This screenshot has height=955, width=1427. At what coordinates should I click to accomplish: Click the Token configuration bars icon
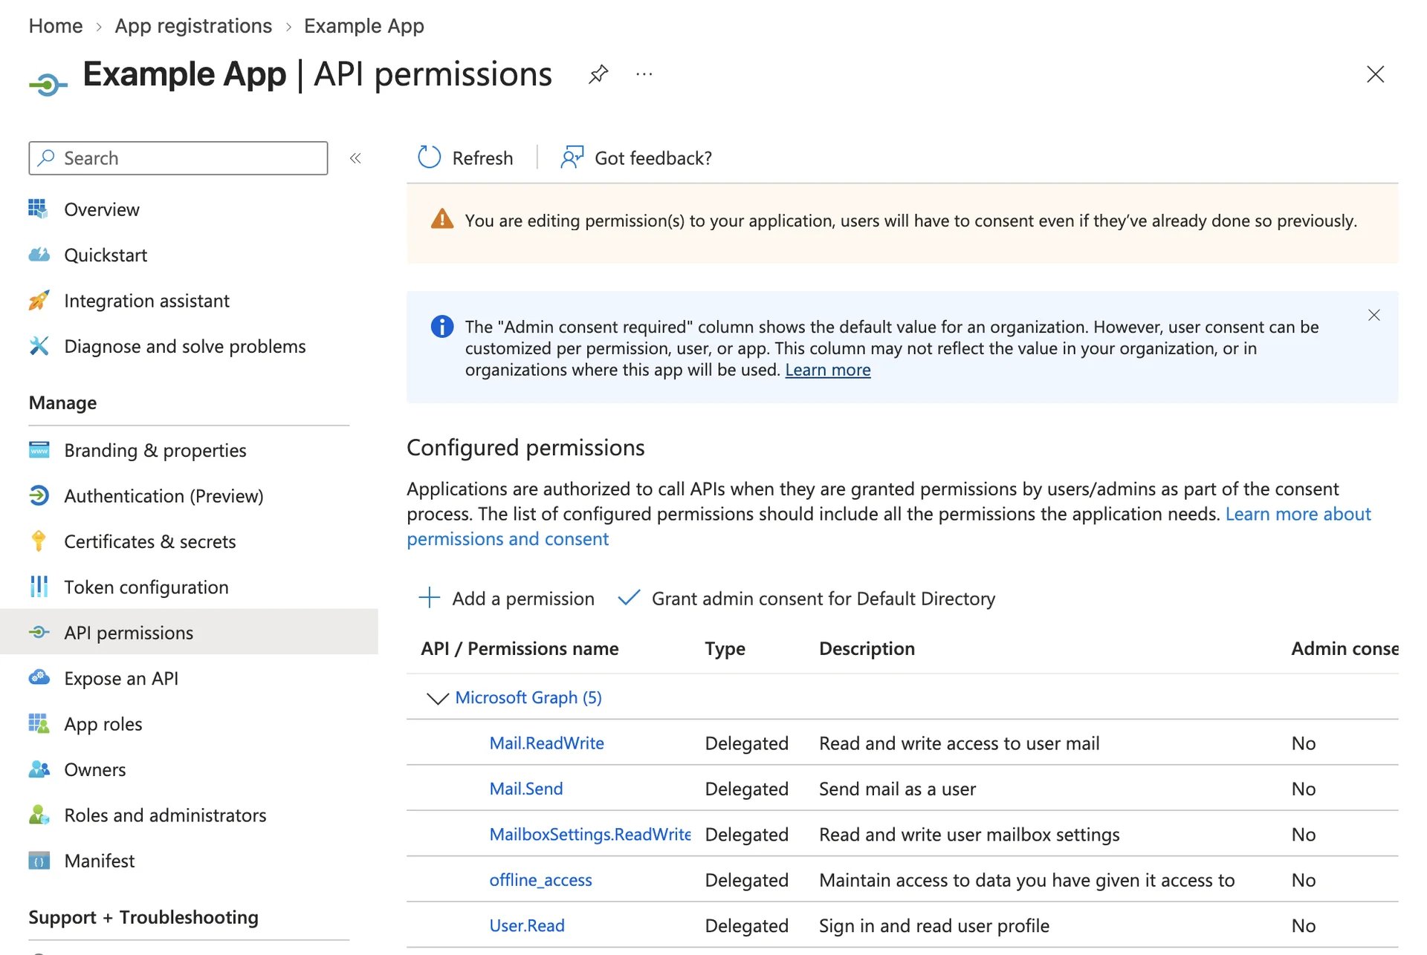coord(39,587)
